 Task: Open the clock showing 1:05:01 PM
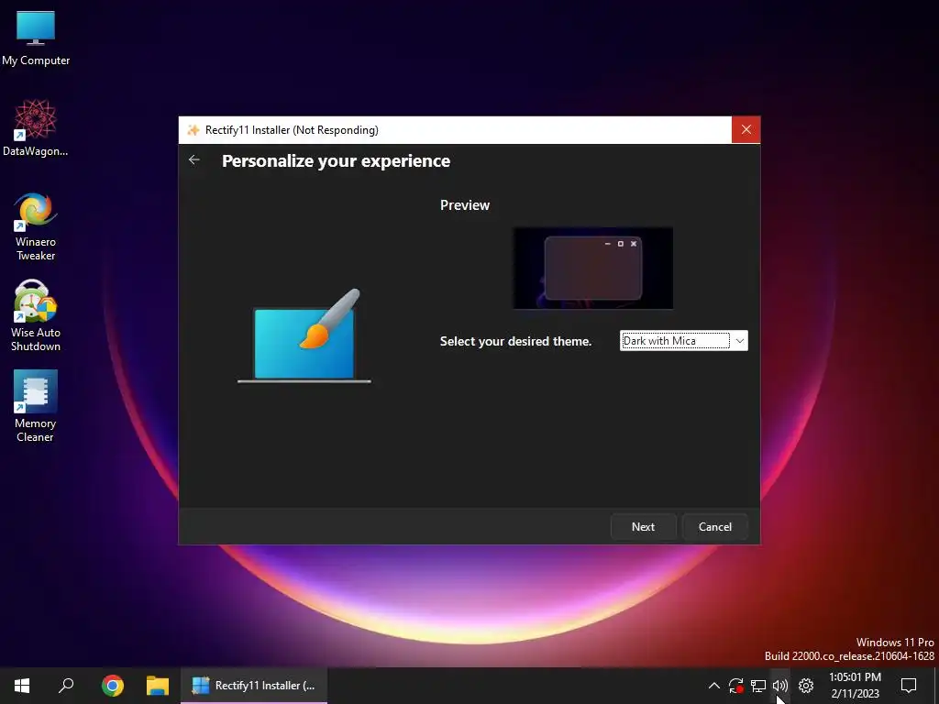(856, 686)
